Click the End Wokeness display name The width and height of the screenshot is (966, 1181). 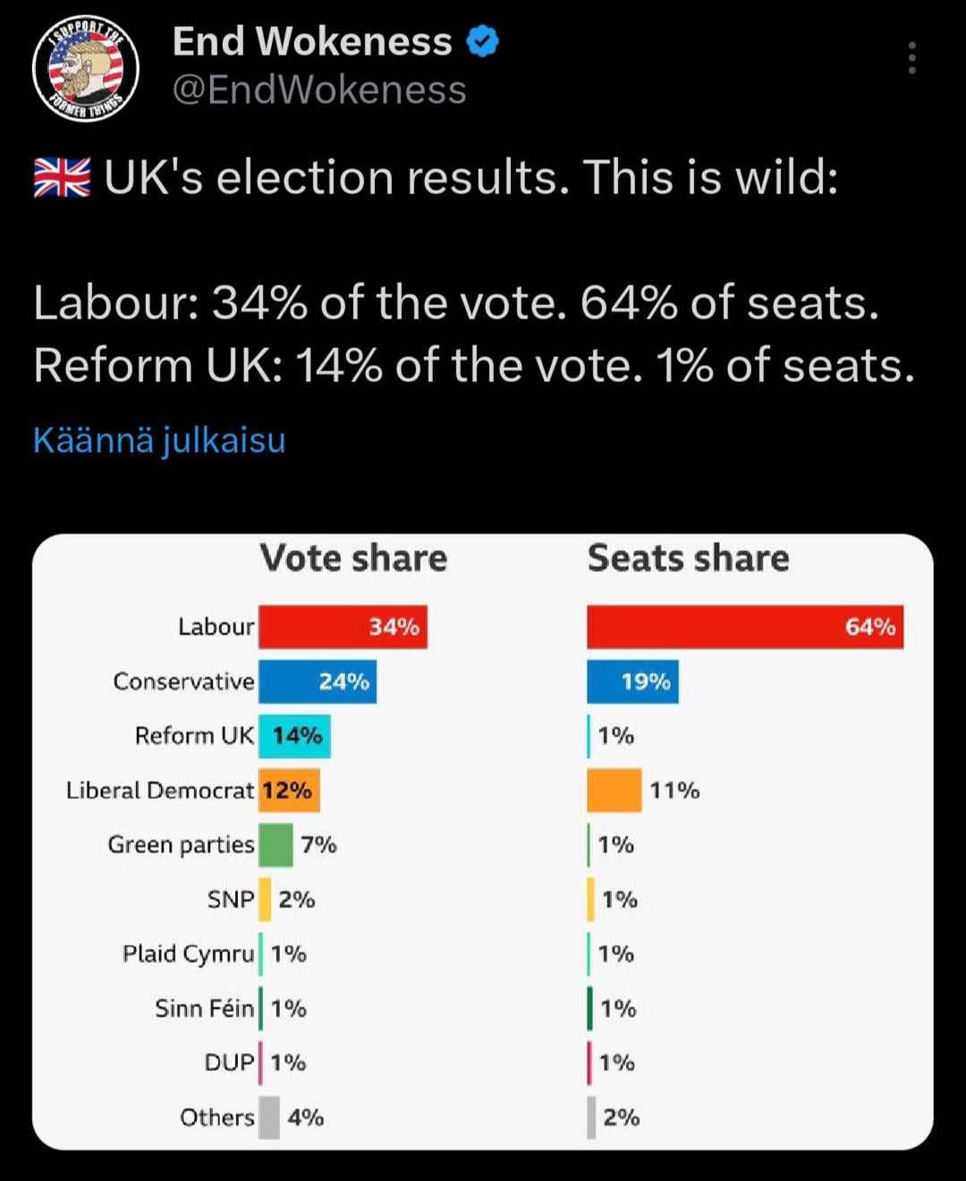pos(312,42)
